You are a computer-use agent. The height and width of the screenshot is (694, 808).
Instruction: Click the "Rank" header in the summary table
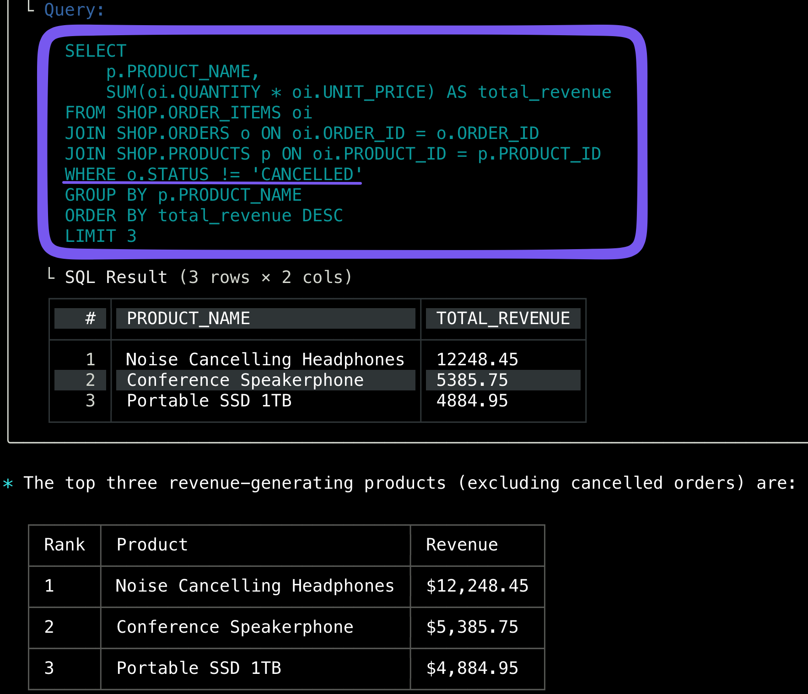click(x=65, y=545)
